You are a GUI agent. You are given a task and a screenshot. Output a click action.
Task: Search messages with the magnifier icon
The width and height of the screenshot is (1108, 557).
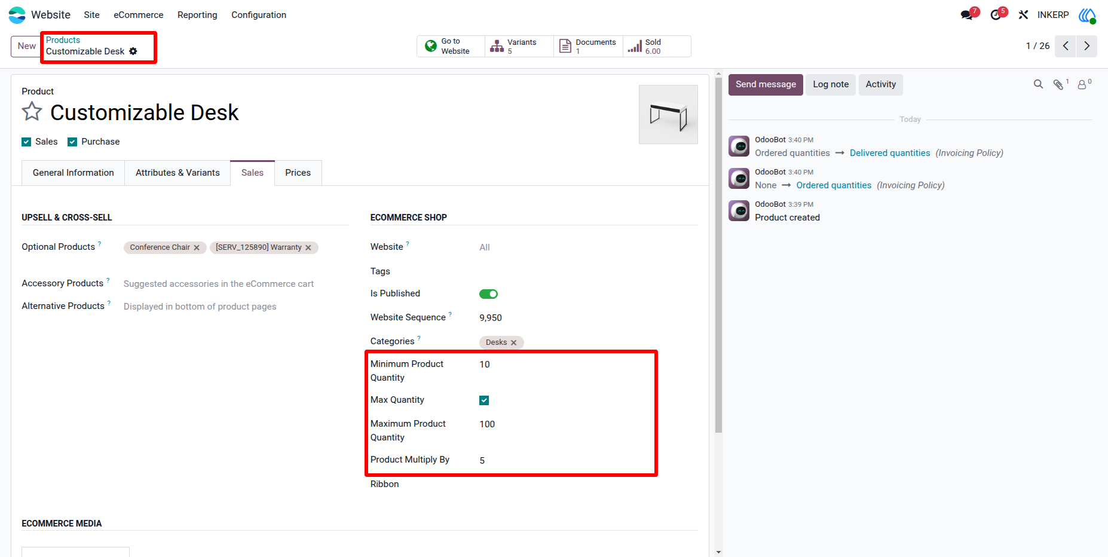click(1039, 84)
